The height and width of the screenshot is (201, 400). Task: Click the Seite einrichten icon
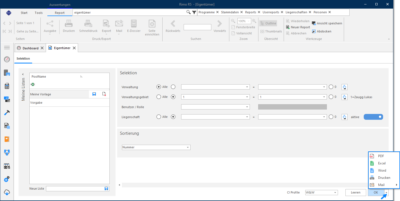click(x=152, y=24)
